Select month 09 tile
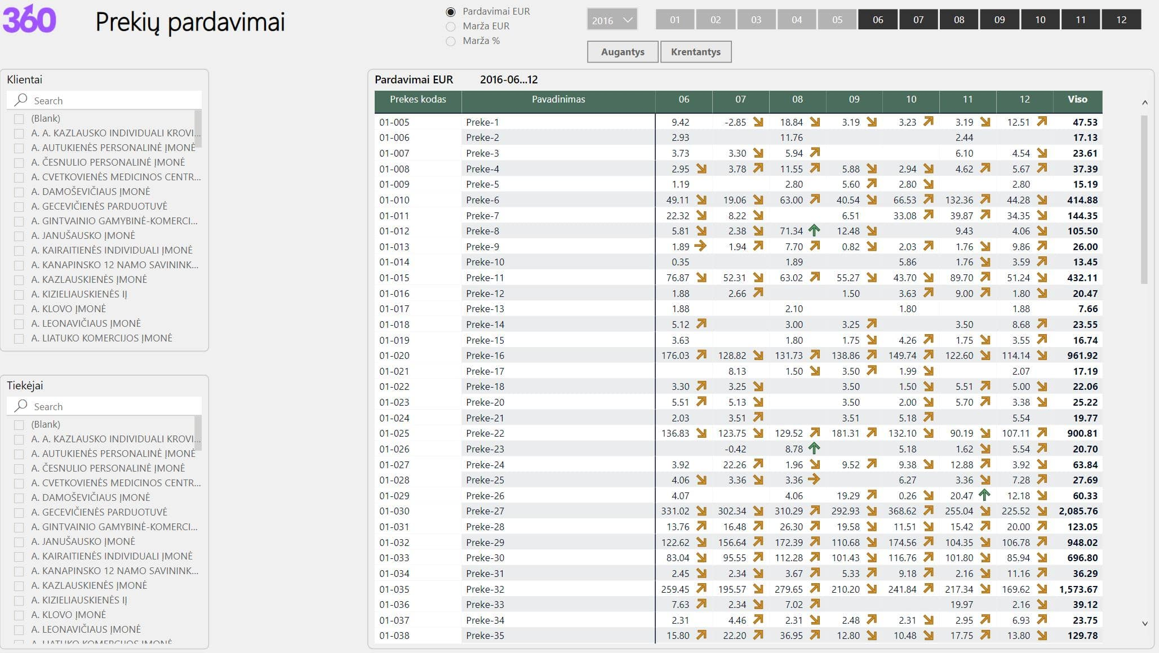Image resolution: width=1159 pixels, height=653 pixels. [1000, 20]
